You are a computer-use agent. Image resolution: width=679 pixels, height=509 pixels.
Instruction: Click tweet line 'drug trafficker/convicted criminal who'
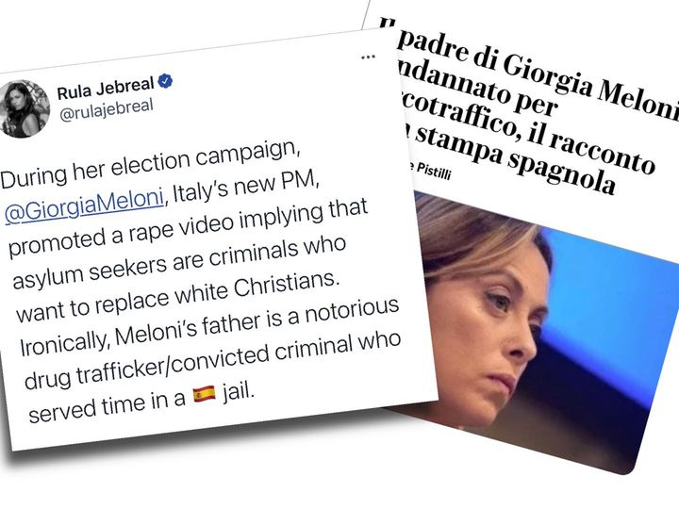point(212,360)
